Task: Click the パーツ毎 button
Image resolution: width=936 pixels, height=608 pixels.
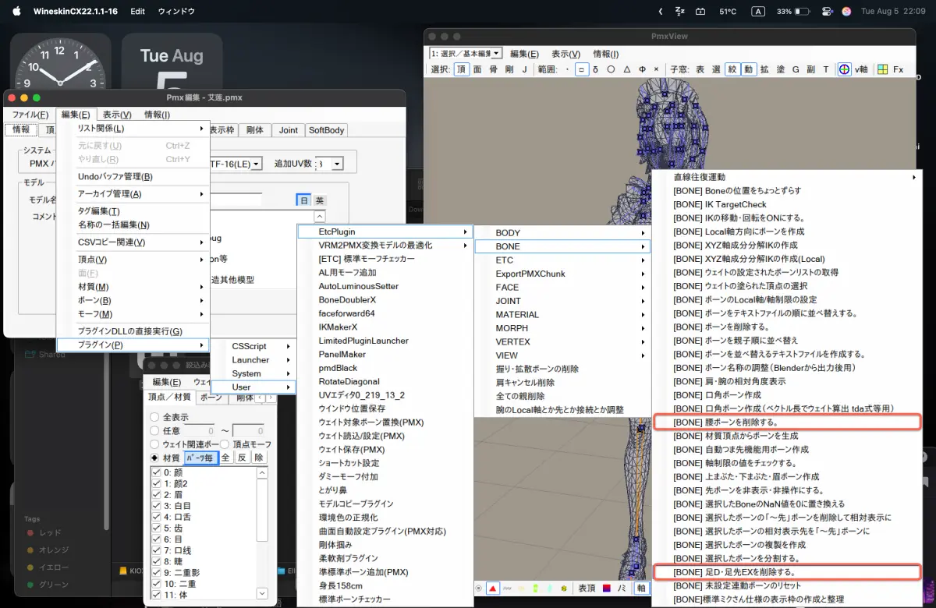Action: pyautogui.click(x=201, y=458)
